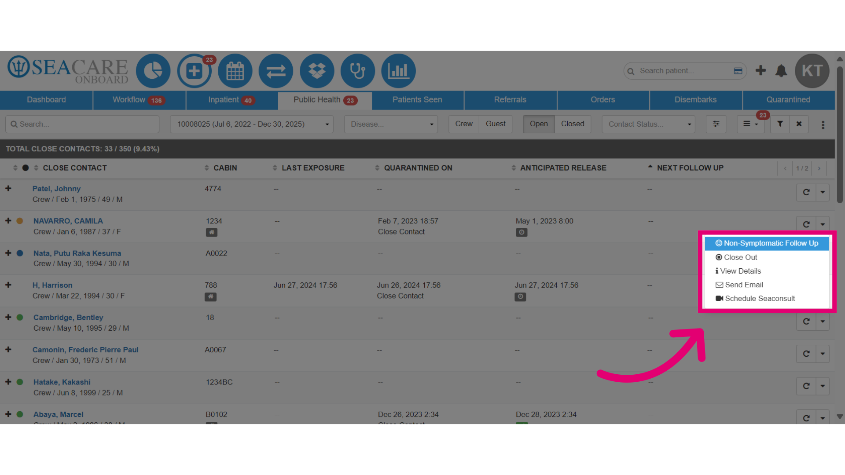
Task: Switch to the Quarantined tab
Action: coord(788,100)
